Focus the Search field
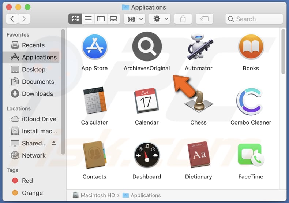 (254, 19)
